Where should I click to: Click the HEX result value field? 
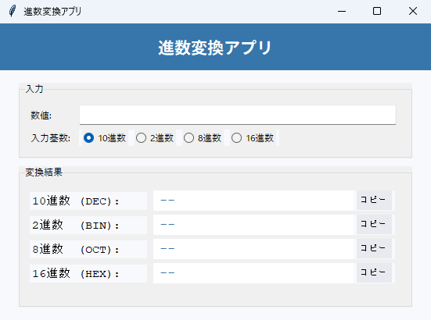coord(253,273)
